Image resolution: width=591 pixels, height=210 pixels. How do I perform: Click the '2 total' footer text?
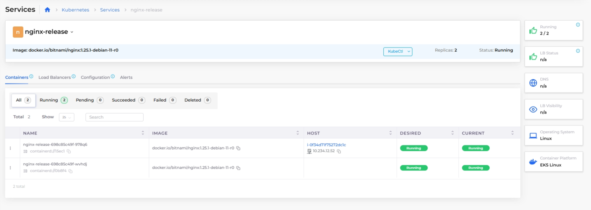(19, 187)
